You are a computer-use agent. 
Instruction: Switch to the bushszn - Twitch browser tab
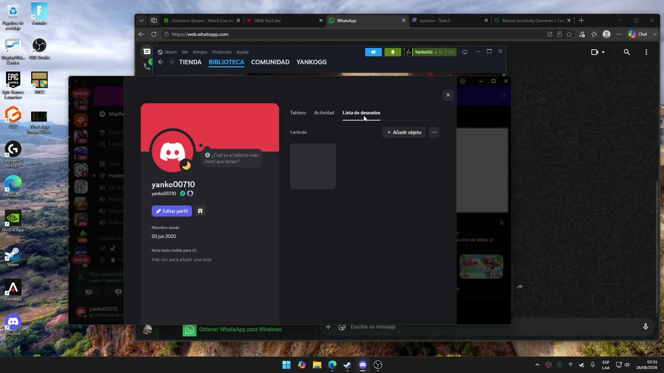(450, 21)
